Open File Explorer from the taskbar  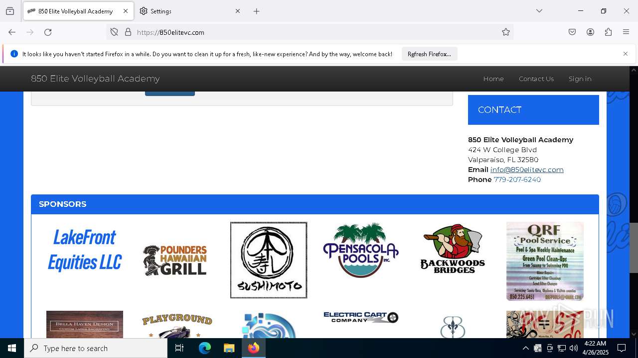(229, 348)
